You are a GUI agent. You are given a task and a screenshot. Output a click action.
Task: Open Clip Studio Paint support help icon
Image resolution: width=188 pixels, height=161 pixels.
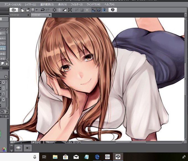click(113, 10)
